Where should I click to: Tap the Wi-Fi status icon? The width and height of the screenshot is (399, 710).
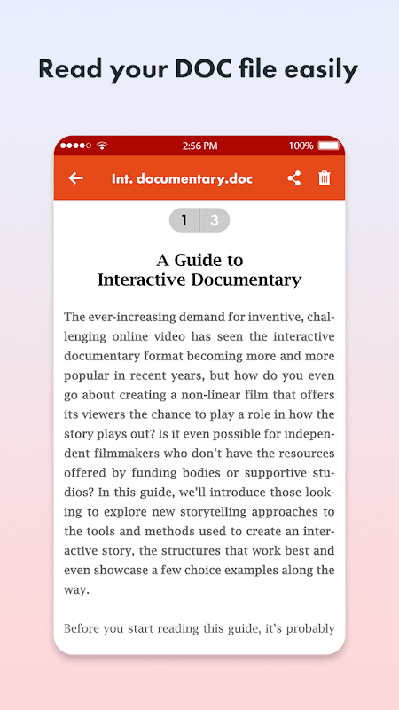102,146
